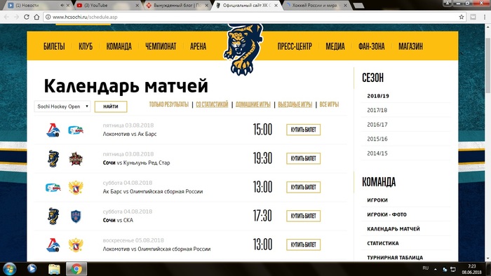Click the НАЙТИ button
Screen dimensions: 491x276
[111, 106]
